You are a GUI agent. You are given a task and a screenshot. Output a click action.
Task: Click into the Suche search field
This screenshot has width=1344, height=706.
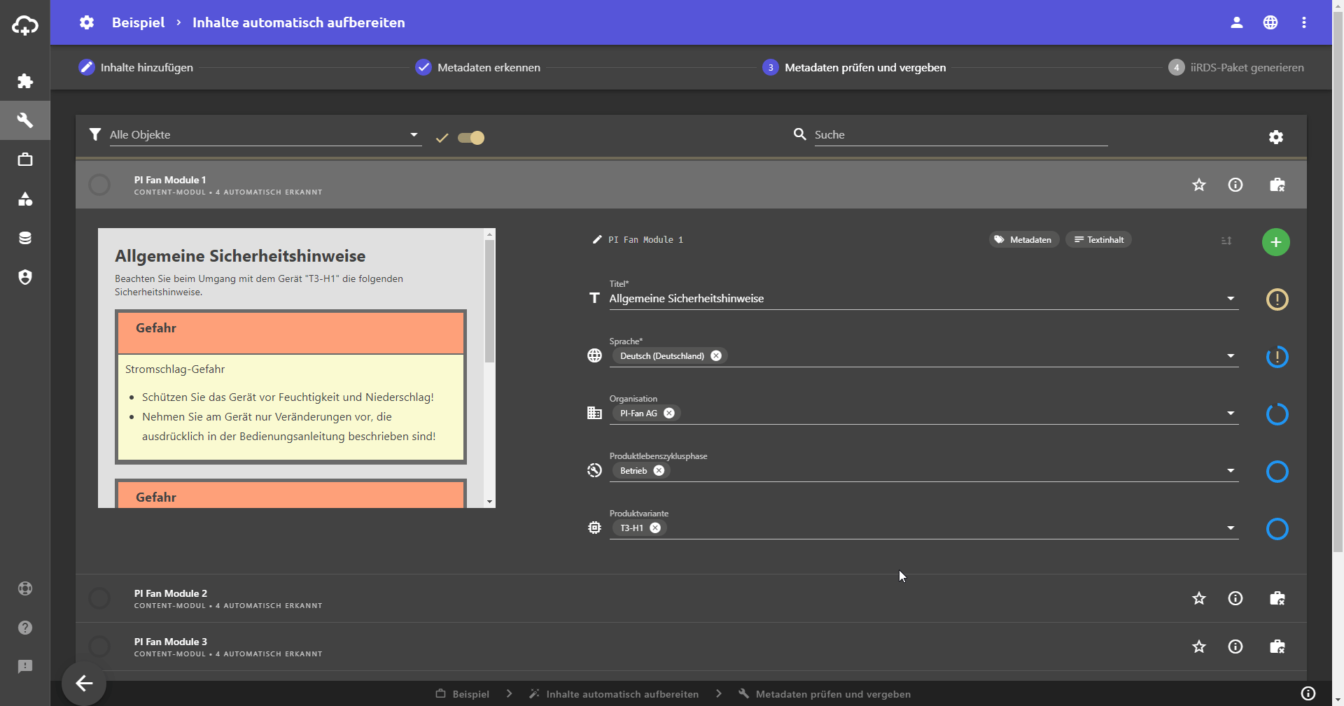click(x=960, y=134)
